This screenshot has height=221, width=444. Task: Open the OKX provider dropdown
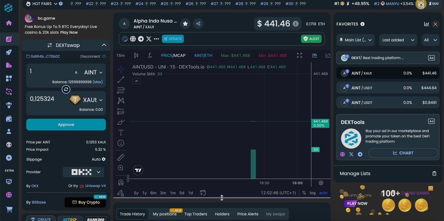(84, 172)
